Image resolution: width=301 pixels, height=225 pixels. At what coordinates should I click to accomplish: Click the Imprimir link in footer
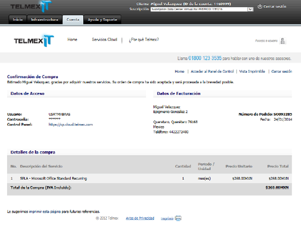167,218
